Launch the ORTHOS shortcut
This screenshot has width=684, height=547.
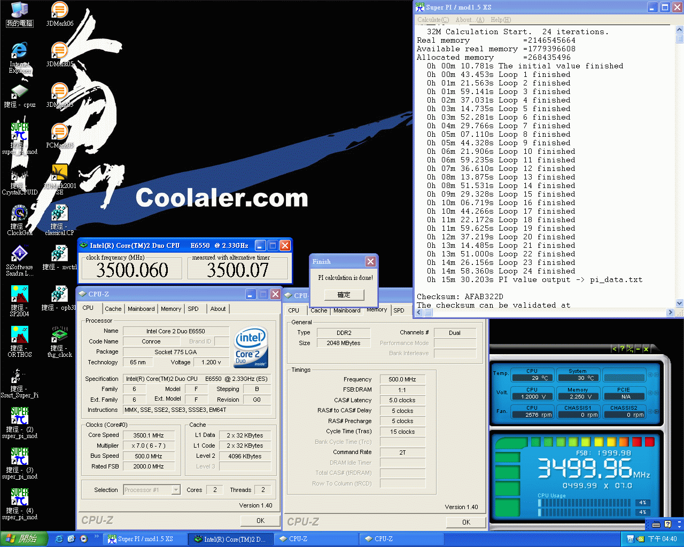pyautogui.click(x=20, y=341)
